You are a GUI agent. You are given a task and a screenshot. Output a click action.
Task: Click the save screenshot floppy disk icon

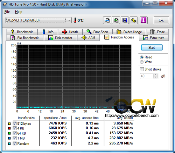[125, 20]
